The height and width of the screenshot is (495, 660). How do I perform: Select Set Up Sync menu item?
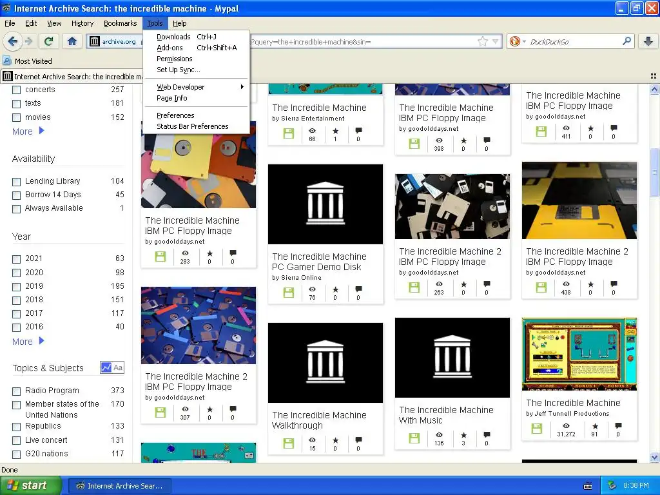[x=196, y=70]
